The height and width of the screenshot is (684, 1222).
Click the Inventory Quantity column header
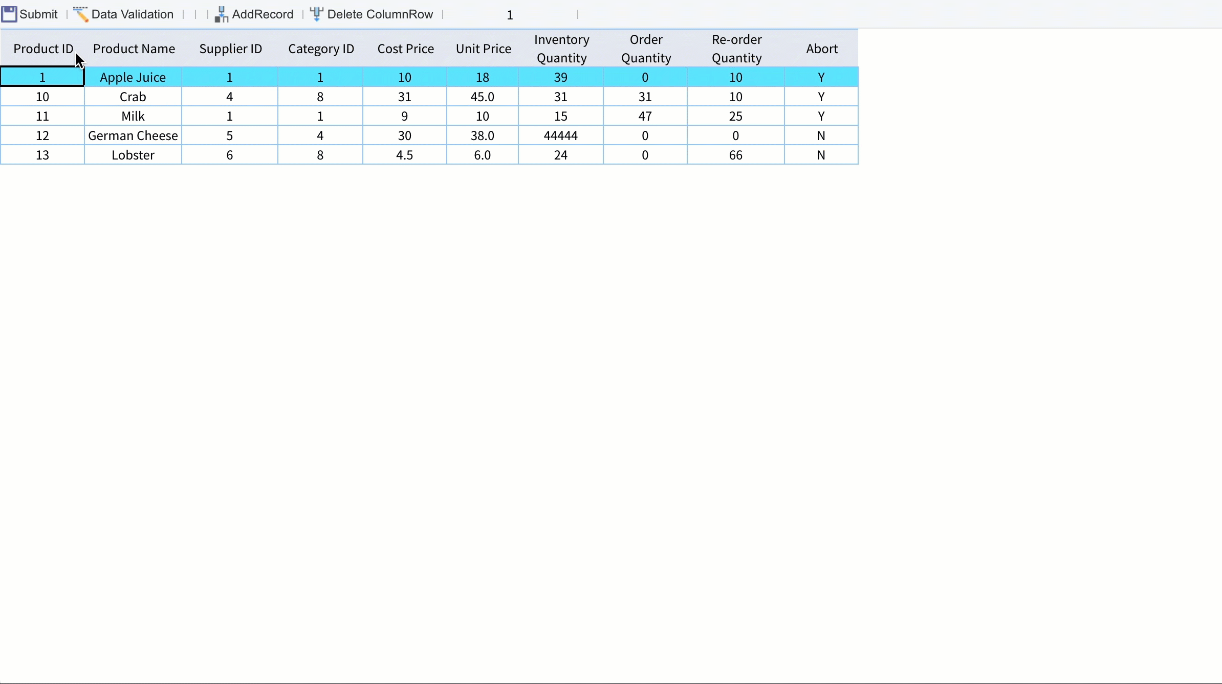tap(561, 49)
